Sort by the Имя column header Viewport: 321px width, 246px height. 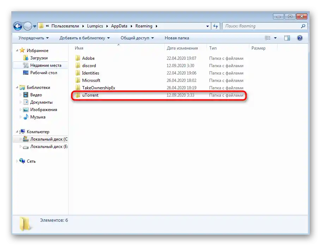[79, 48]
